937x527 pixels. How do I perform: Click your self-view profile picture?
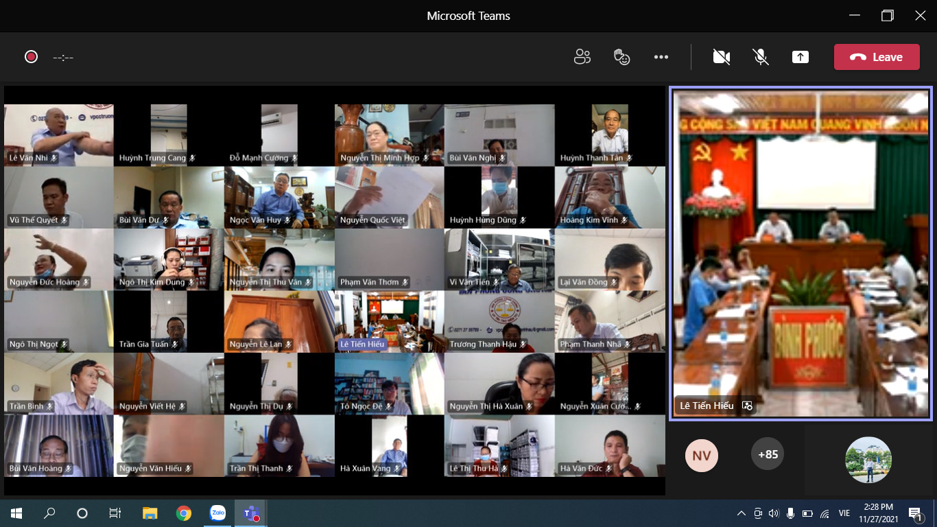[x=868, y=459]
